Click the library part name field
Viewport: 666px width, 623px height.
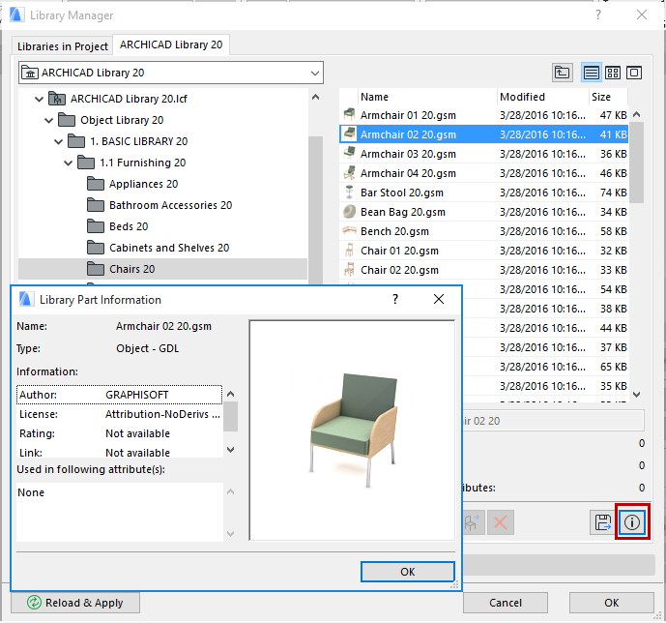click(554, 421)
